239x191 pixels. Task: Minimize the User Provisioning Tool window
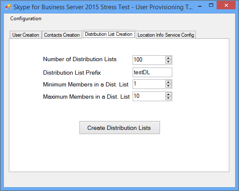click(x=200, y=6)
